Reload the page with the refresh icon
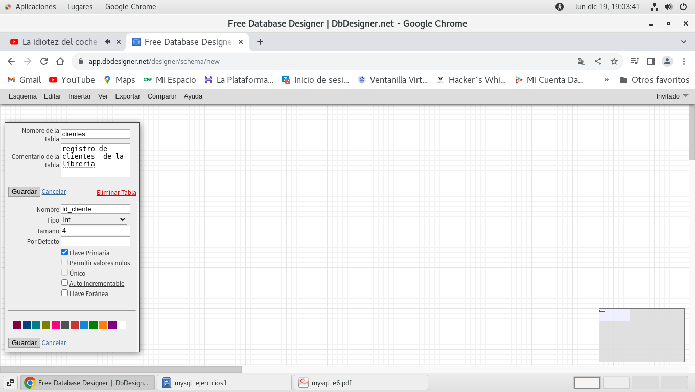Viewport: 695px width, 392px height. click(44, 61)
